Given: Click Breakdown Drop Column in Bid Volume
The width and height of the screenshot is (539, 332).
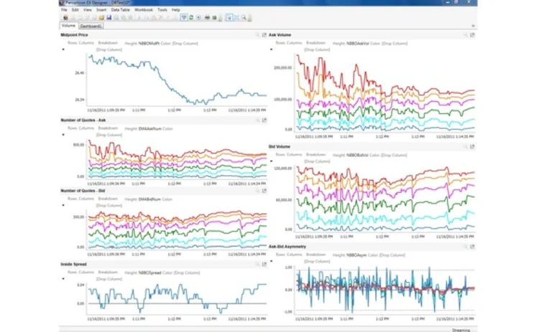Looking at the screenshot, I should tap(317, 161).
